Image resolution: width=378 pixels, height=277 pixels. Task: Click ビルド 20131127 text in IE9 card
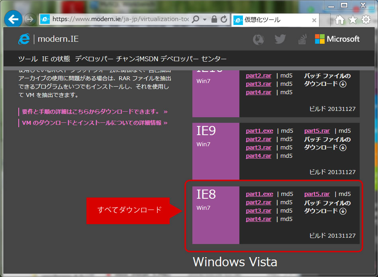pos(332,172)
